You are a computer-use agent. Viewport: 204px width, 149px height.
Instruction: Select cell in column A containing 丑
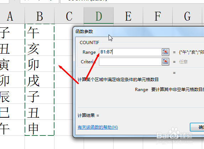pos(12,48)
